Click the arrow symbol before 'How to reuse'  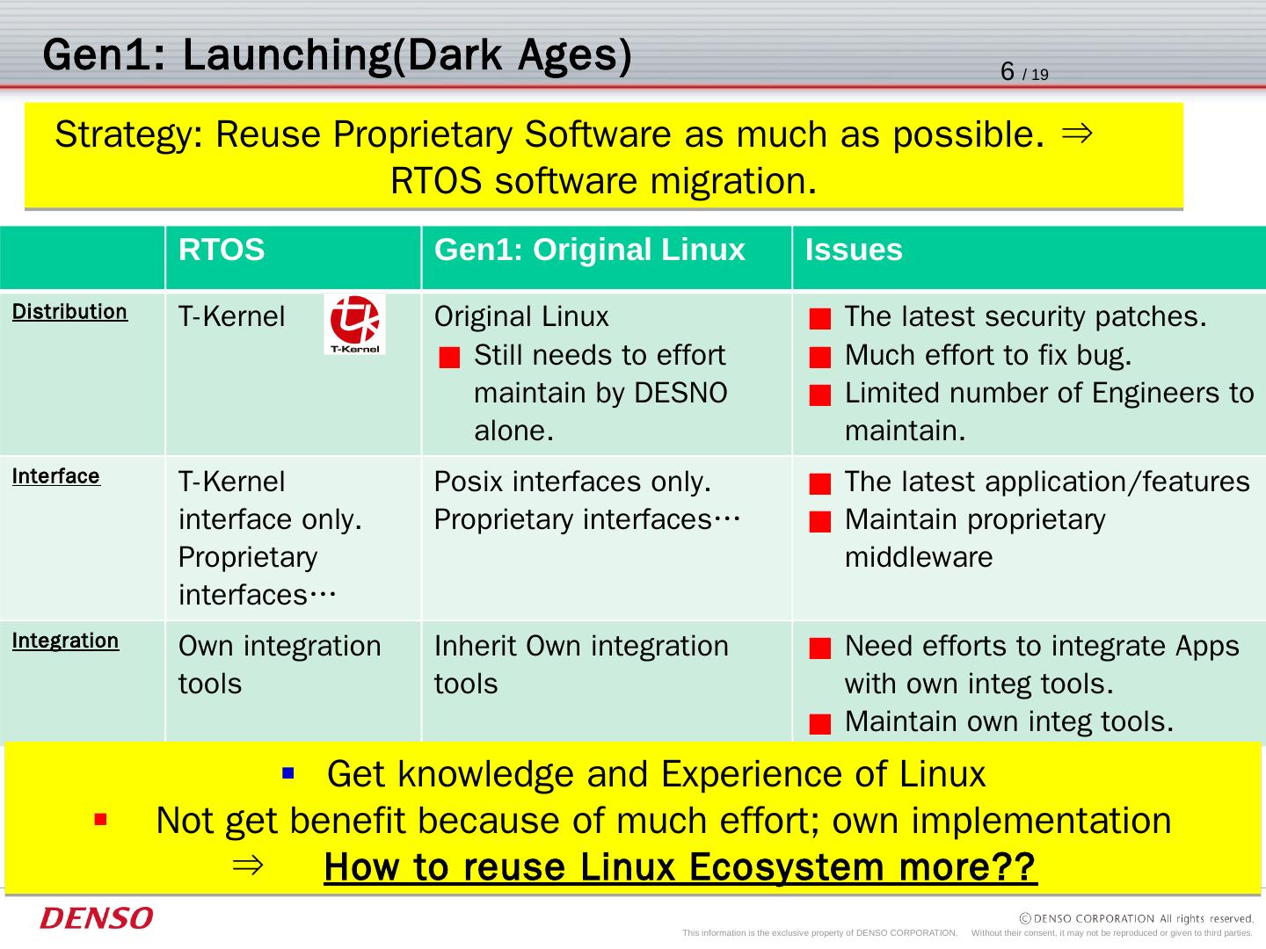click(248, 866)
